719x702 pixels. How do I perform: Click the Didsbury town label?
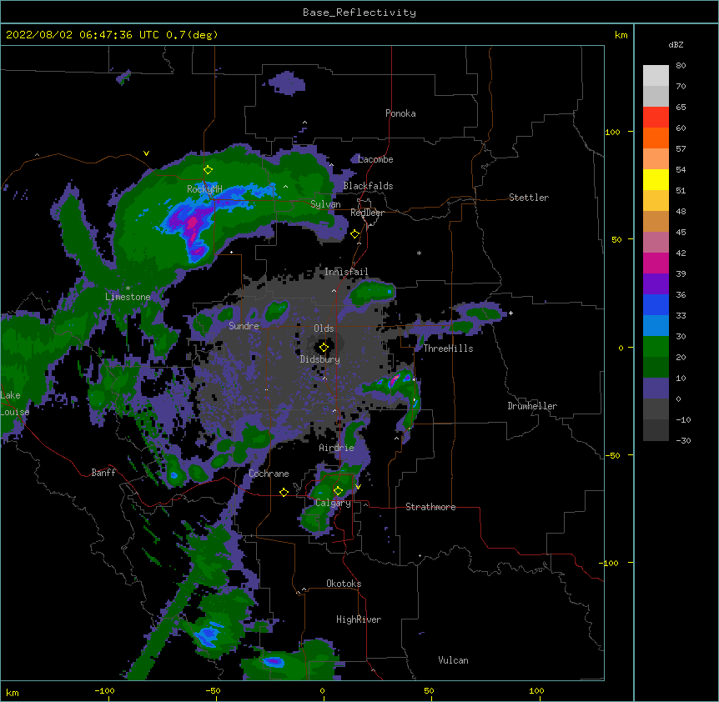tap(320, 359)
